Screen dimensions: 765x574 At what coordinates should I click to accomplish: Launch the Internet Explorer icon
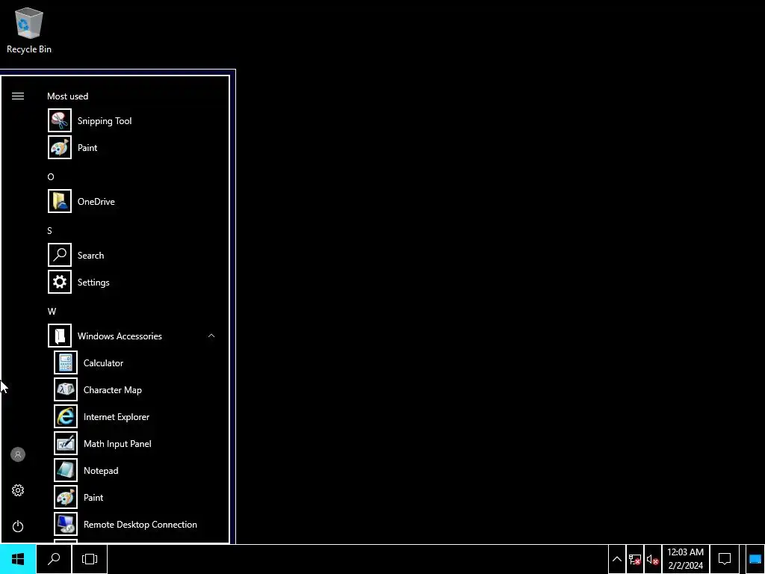coord(66,416)
